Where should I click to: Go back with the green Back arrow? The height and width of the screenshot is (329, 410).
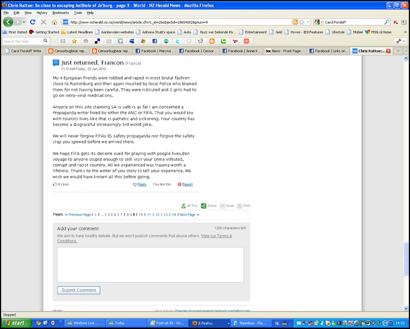pos(8,22)
